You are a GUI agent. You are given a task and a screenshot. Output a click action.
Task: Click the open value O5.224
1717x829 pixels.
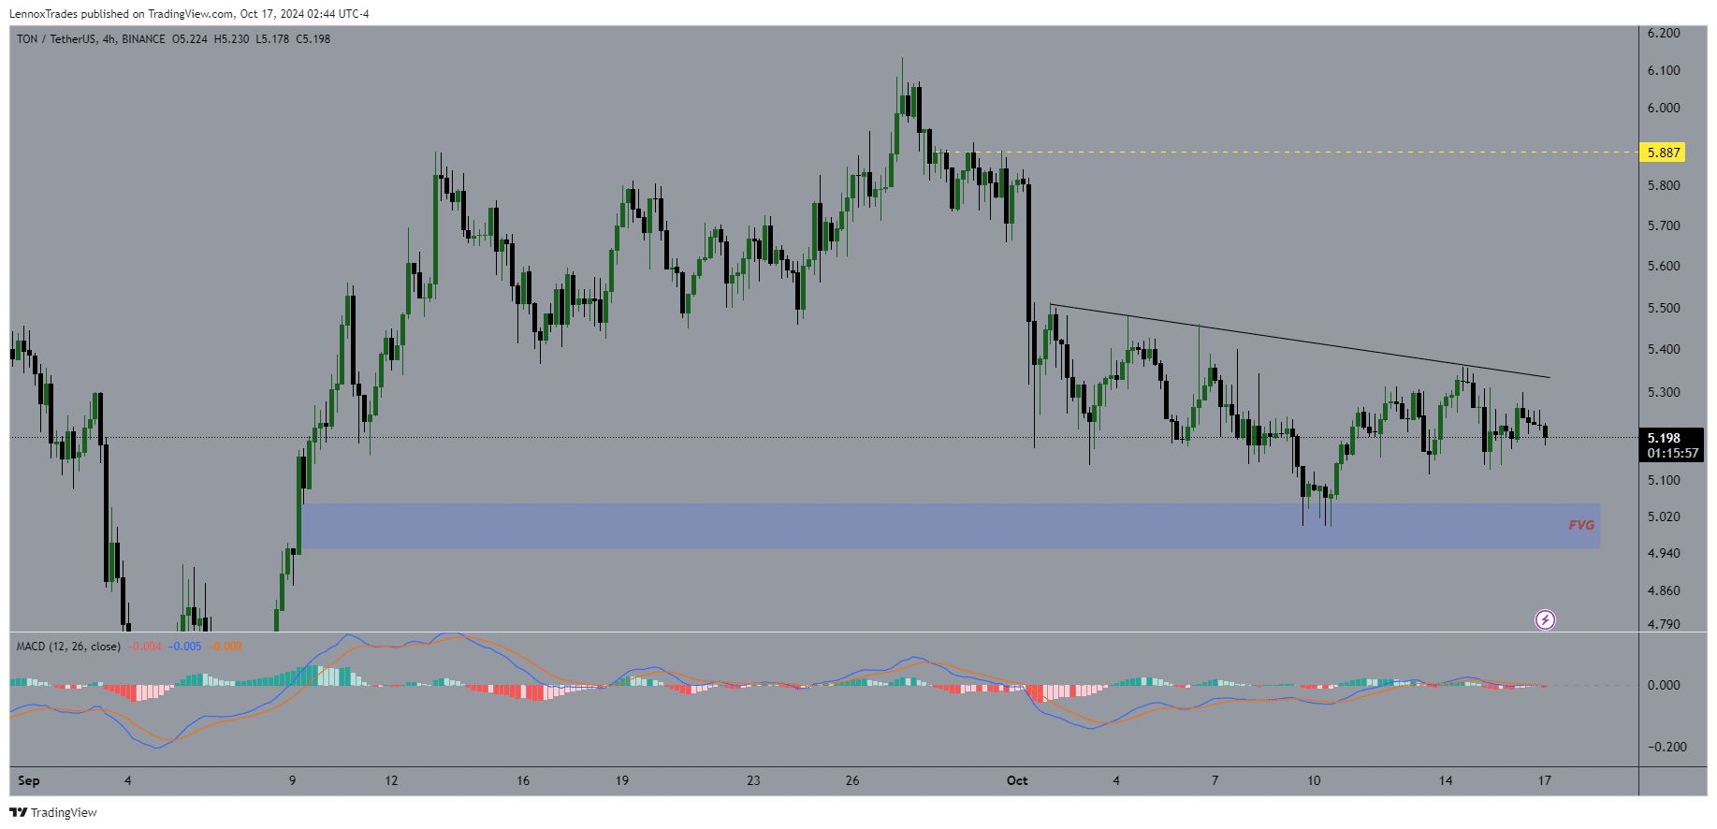point(190,39)
